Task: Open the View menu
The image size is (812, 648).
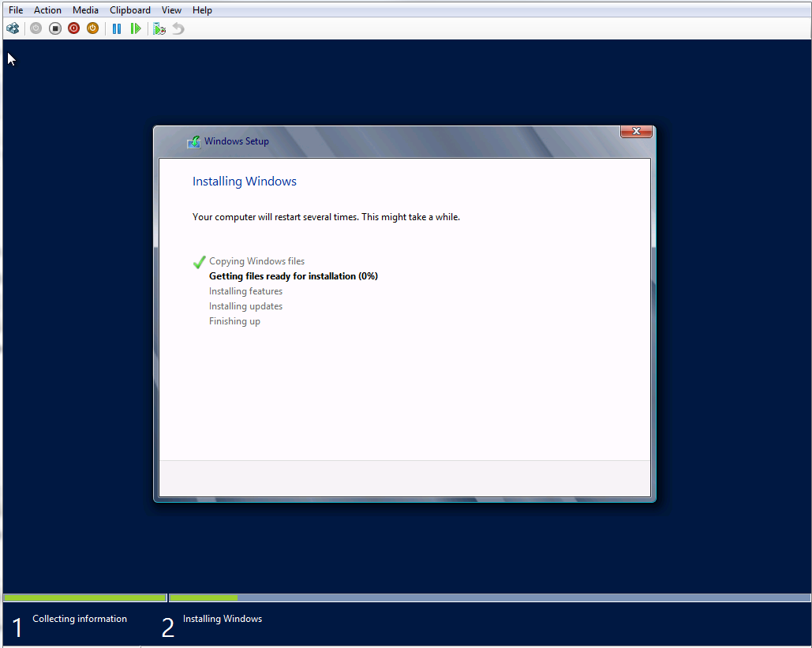Action: [171, 10]
